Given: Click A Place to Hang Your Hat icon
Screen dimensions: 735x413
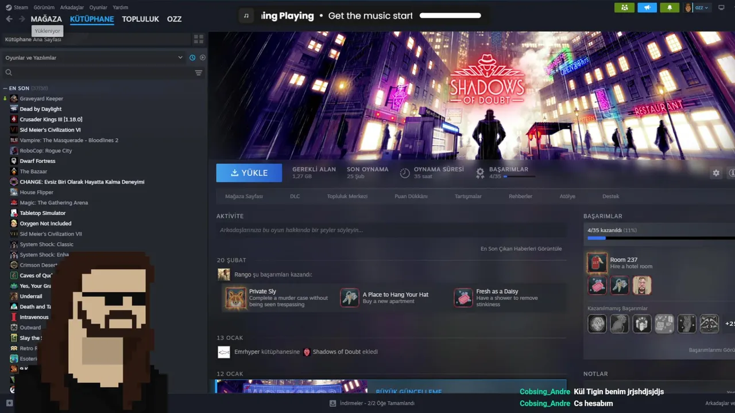Looking at the screenshot, I should (x=349, y=298).
